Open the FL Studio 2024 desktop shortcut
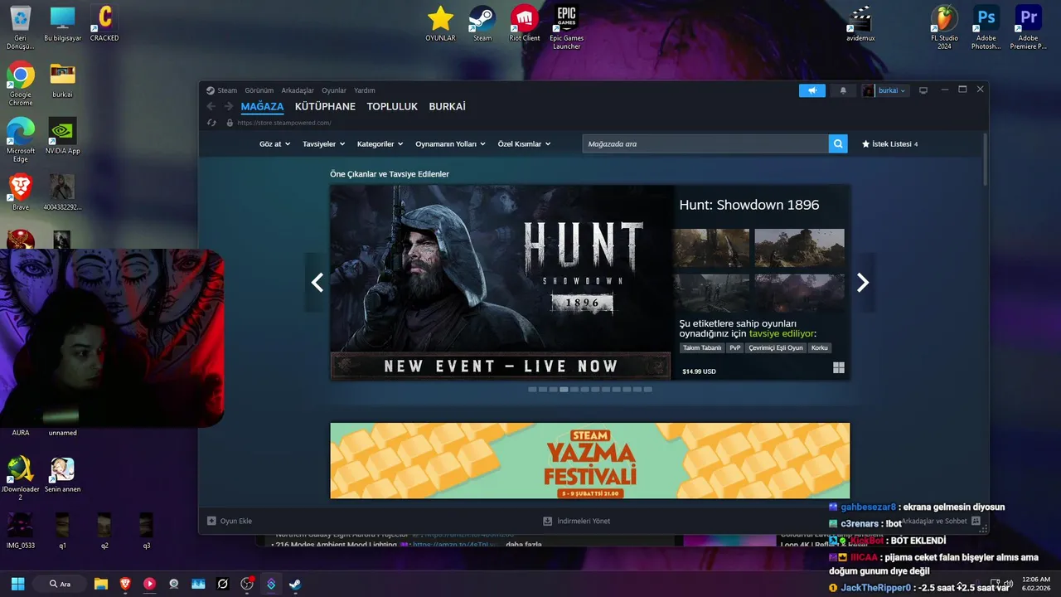Viewport: 1061px width, 597px height. point(944,27)
